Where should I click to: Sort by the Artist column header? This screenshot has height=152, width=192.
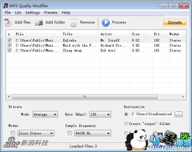pos(115,34)
